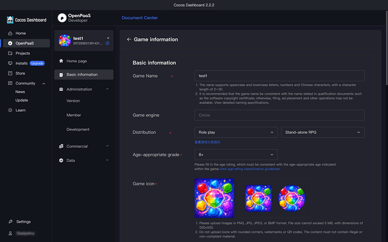Click the circular game icon preview
The height and width of the screenshot is (242, 388).
pyautogui.click(x=292, y=198)
